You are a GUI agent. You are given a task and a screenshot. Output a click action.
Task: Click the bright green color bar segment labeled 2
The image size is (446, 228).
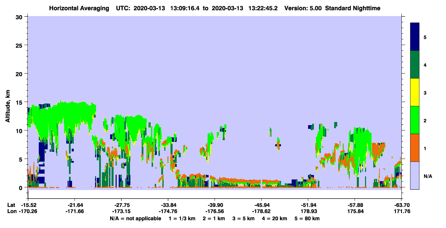point(415,120)
